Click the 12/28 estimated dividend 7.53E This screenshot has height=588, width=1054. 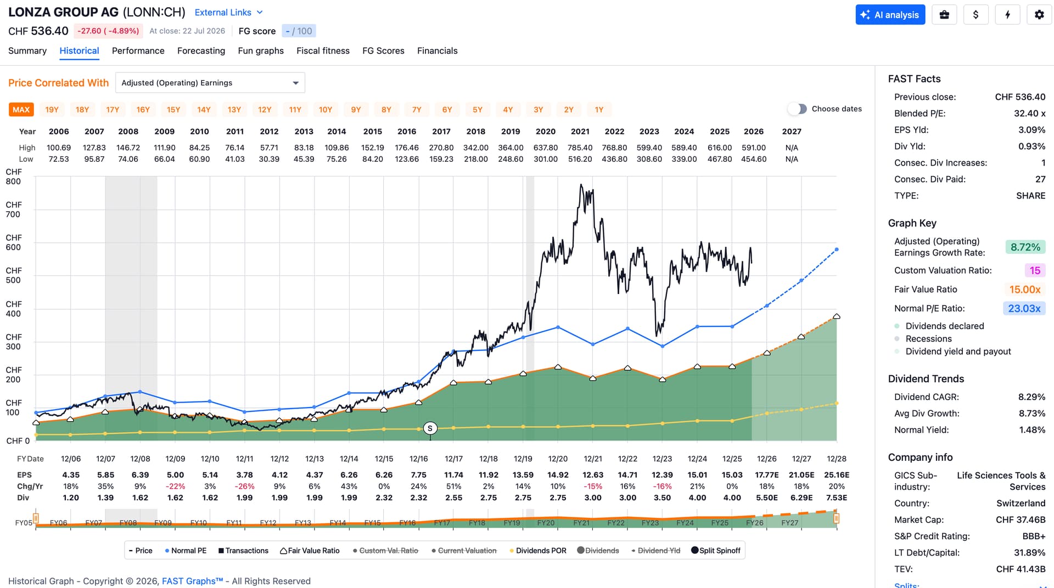[837, 498]
